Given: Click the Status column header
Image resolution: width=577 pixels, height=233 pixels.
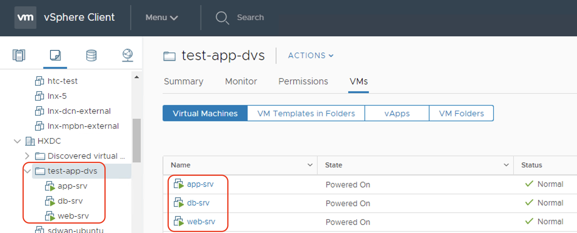Looking at the screenshot, I should (x=532, y=165).
